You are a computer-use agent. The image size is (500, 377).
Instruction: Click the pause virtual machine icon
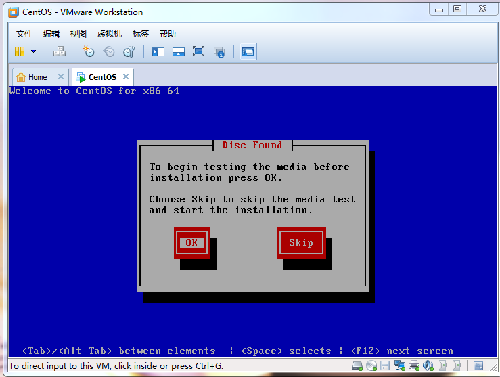tap(20, 51)
